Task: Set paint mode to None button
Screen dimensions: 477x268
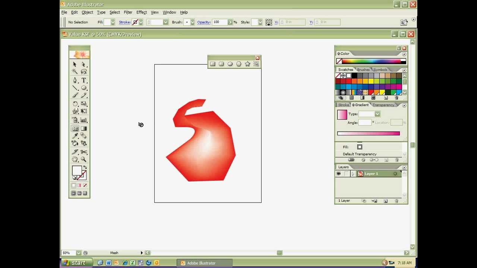Action: tap(85, 185)
